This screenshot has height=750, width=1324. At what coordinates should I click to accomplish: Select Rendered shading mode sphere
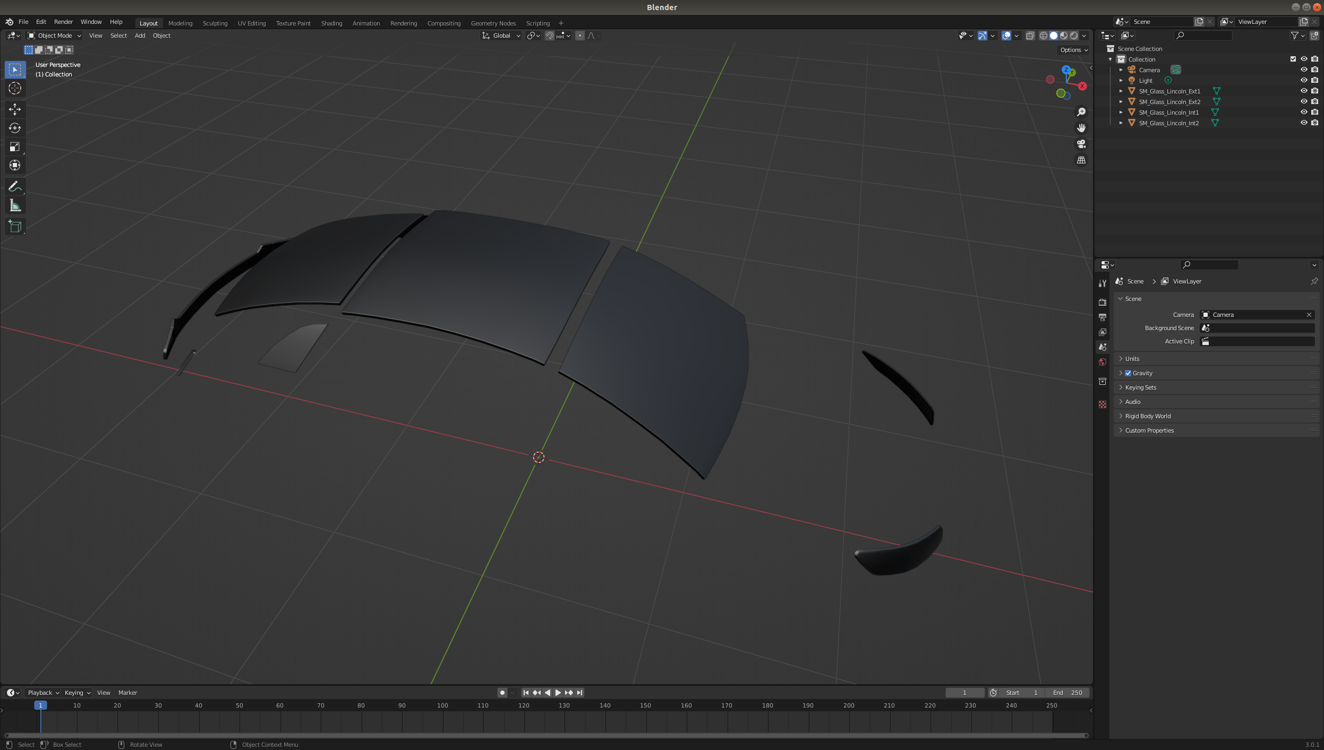pyautogui.click(x=1074, y=36)
